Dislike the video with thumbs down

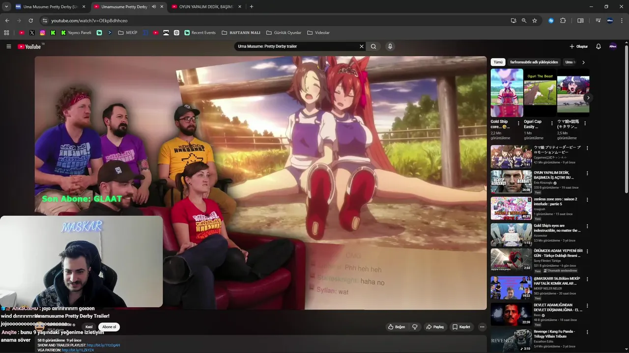point(415,327)
